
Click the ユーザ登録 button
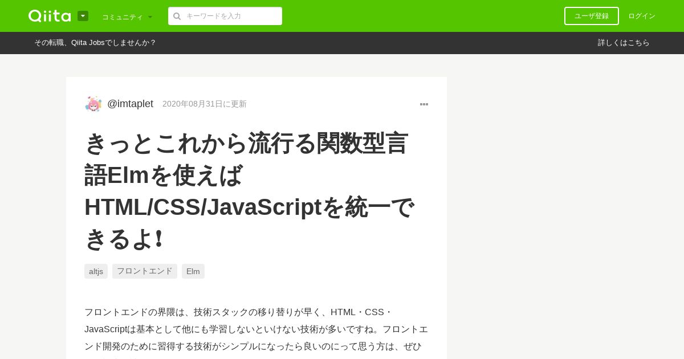click(591, 16)
